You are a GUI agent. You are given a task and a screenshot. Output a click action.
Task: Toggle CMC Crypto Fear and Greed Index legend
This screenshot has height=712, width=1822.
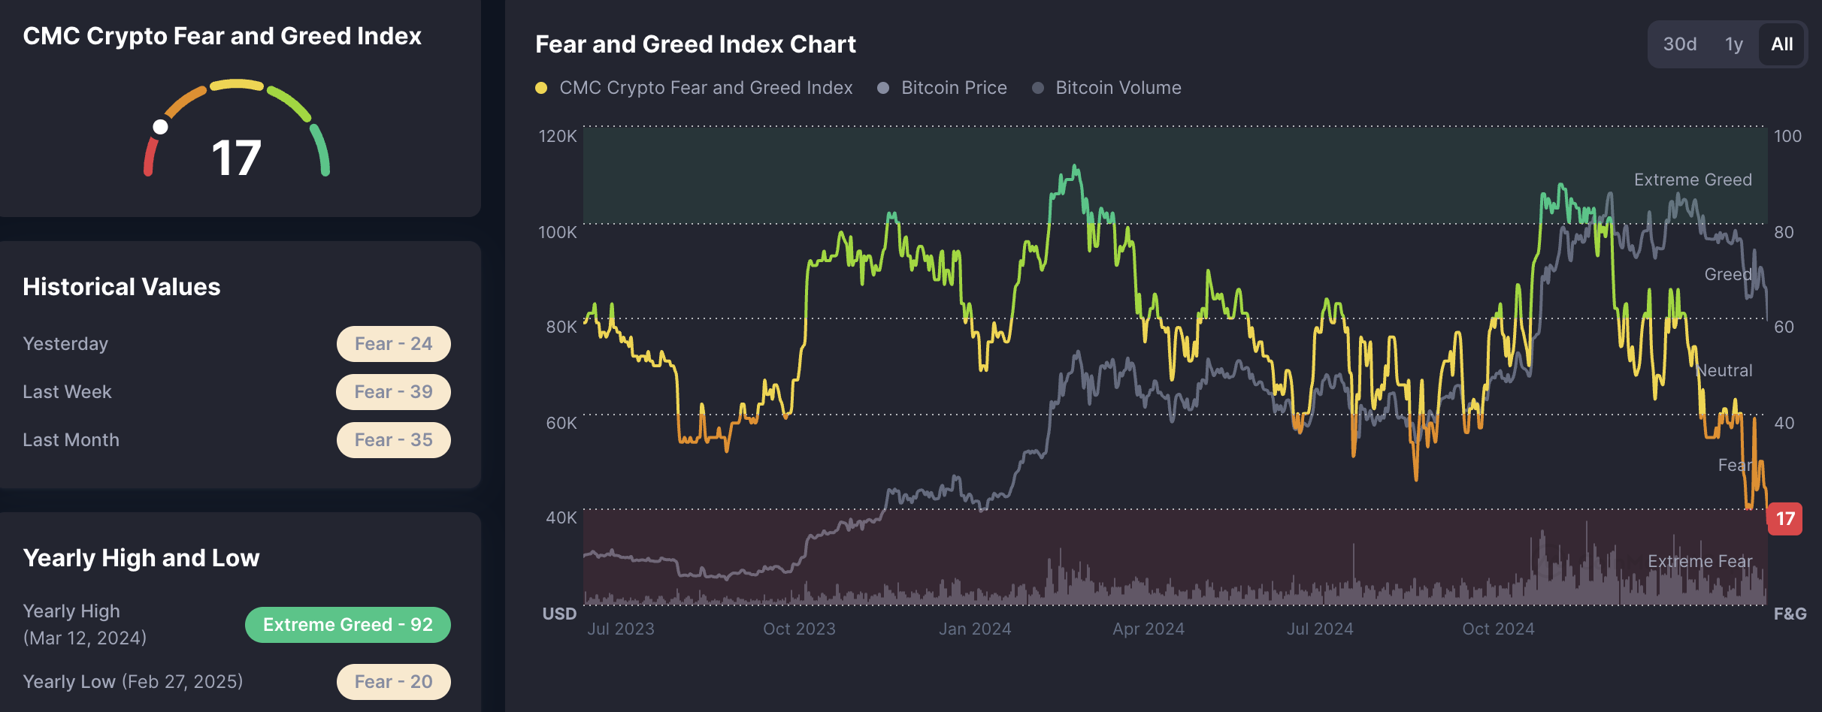[705, 88]
